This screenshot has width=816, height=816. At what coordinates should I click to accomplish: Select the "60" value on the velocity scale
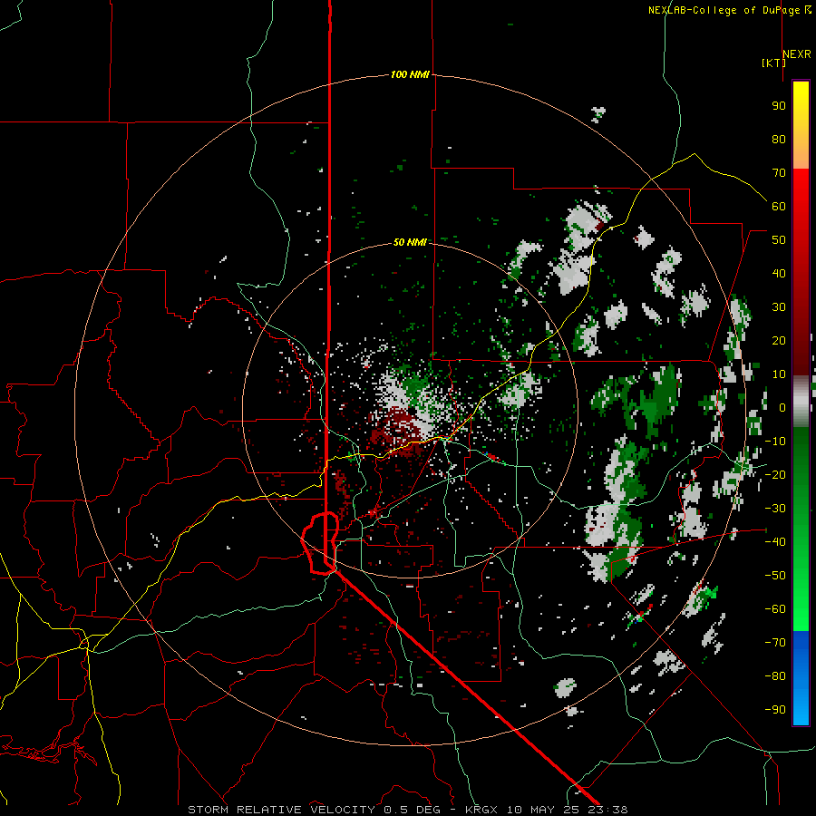(x=779, y=206)
